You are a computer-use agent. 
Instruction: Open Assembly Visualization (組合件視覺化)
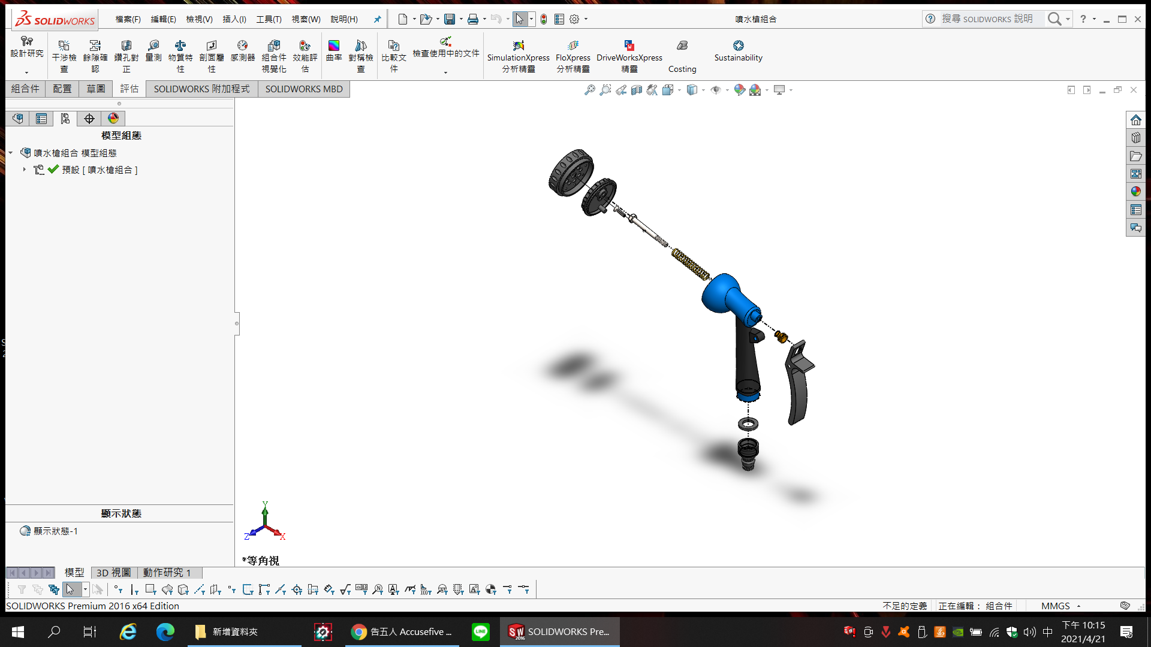274,56
